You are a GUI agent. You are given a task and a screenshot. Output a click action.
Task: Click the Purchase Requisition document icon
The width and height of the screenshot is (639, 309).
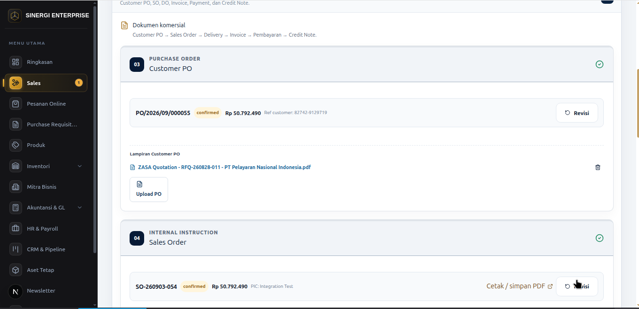15,124
